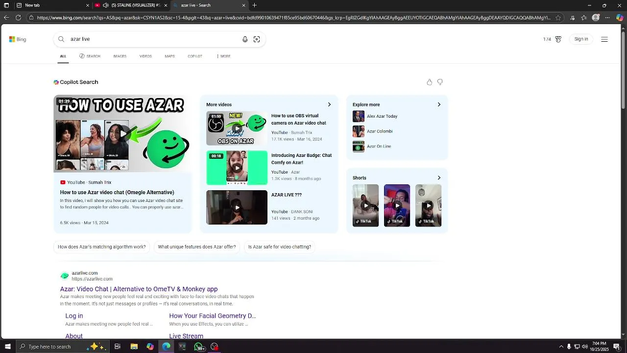Open File Explorer from taskbar
Image resolution: width=627 pixels, height=353 pixels.
point(134,347)
